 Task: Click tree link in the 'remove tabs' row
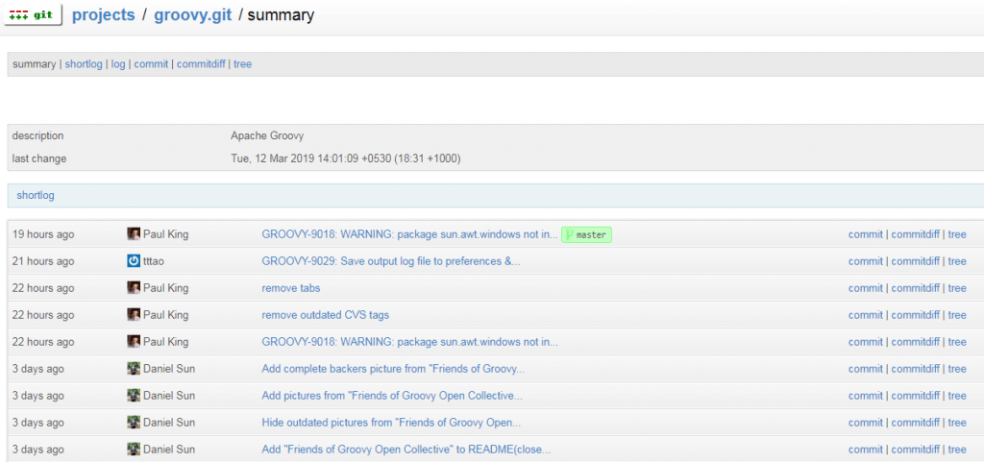point(957,288)
